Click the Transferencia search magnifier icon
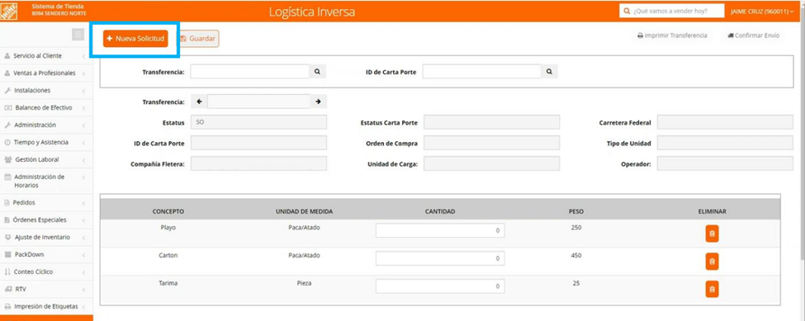This screenshot has width=805, height=321. click(318, 72)
